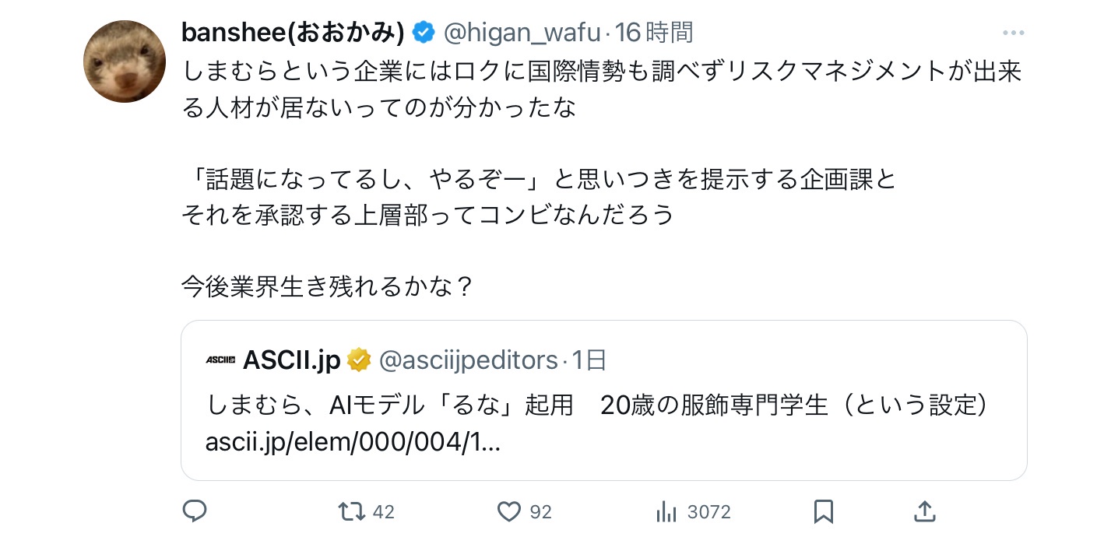This screenshot has height=544, width=1111.
Task: Like the tweet via heart icon
Action: tap(508, 511)
